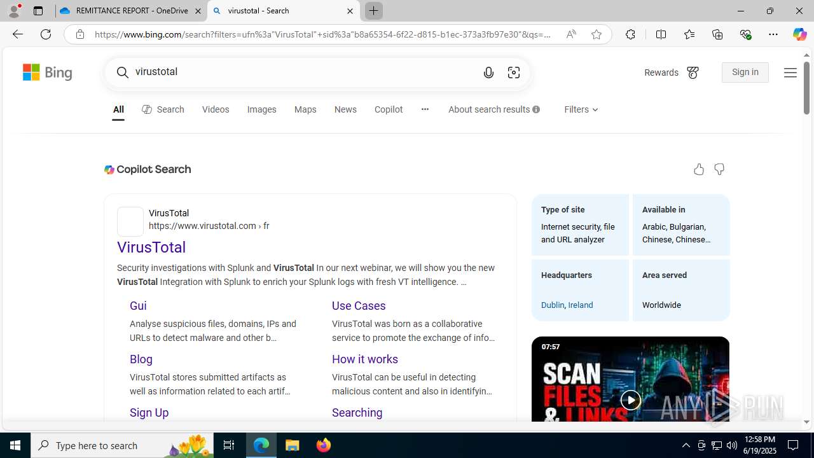Viewport: 814px width, 458px height.
Task: Open a new tab with plus button
Action: [374, 11]
